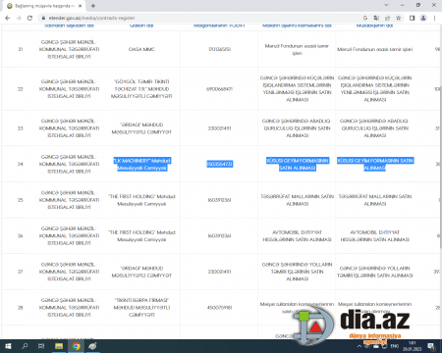Open the share page icon

(387, 18)
